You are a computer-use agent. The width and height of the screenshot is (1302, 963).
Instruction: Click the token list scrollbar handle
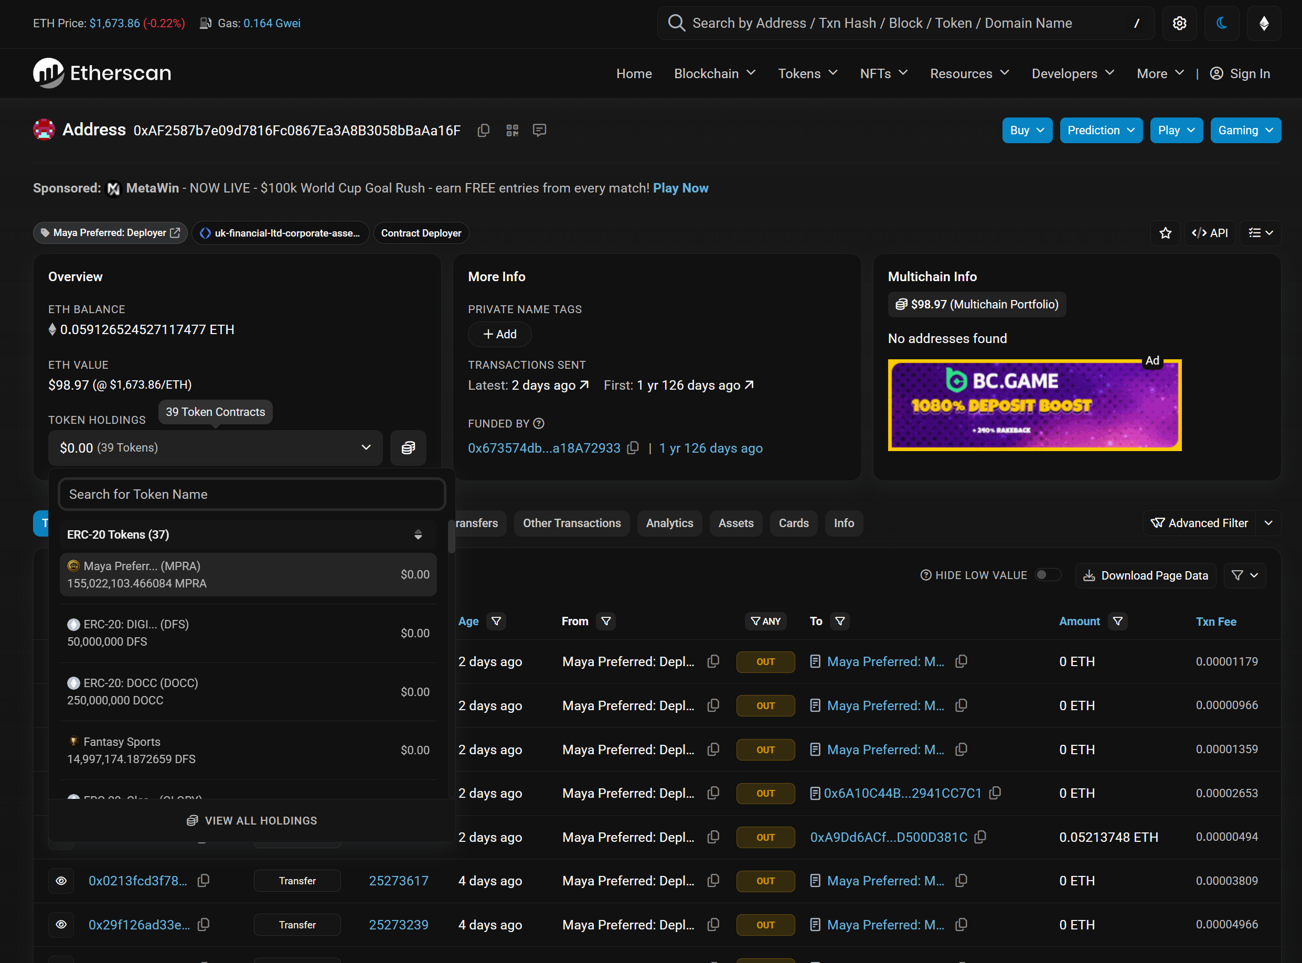[451, 536]
